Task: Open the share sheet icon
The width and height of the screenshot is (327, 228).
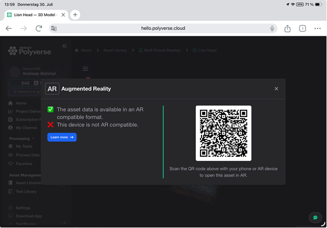Action: point(287,28)
